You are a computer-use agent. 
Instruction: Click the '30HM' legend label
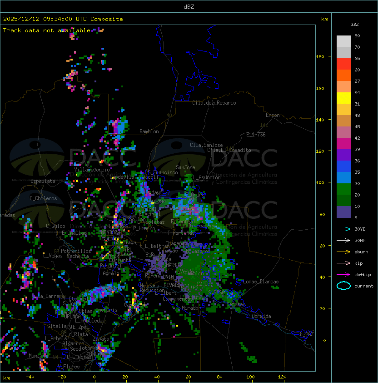coord(360,240)
